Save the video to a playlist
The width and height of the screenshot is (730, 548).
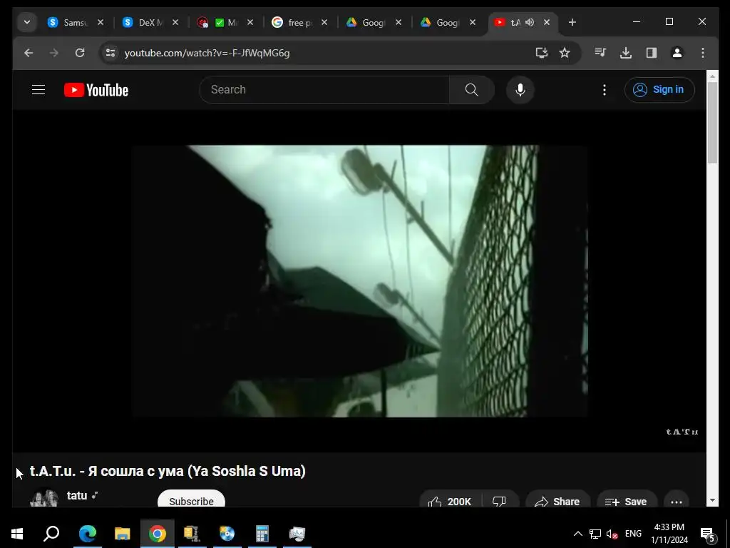626,500
